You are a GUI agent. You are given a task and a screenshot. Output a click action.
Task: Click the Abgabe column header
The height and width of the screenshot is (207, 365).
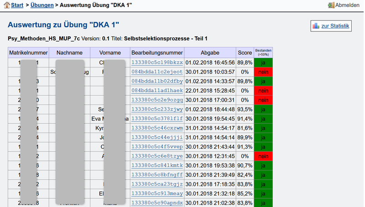click(210, 53)
